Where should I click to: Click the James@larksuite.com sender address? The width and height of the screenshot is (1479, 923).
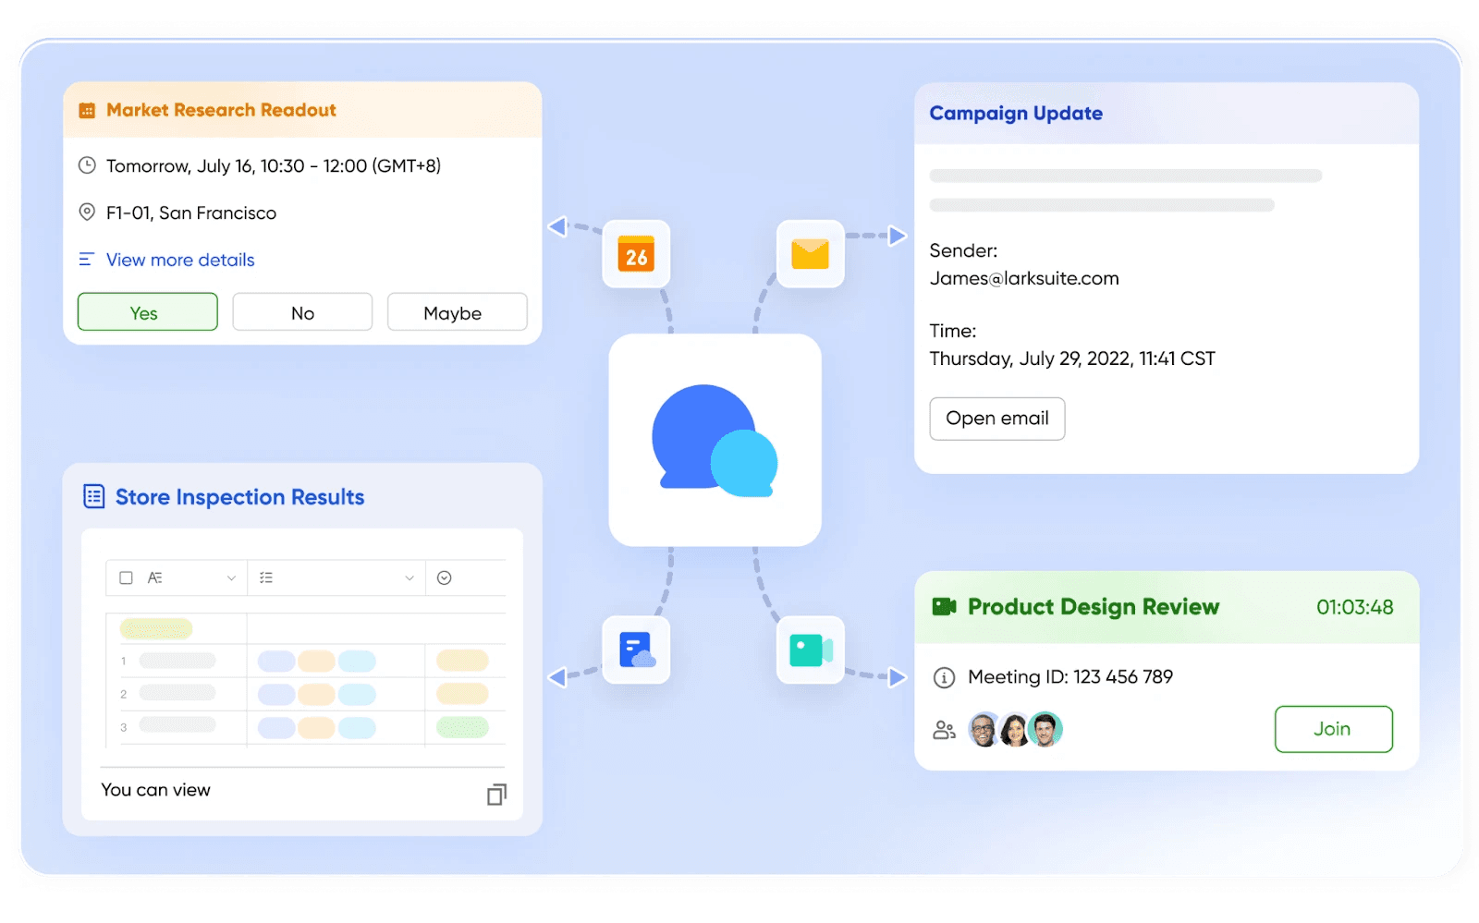click(1024, 278)
